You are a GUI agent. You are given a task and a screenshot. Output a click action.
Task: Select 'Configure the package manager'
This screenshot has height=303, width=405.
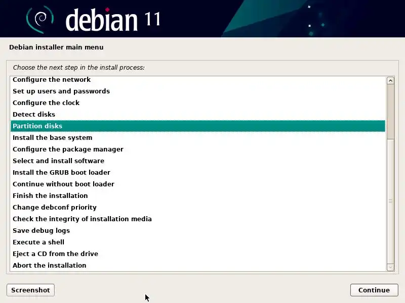pyautogui.click(x=198, y=149)
